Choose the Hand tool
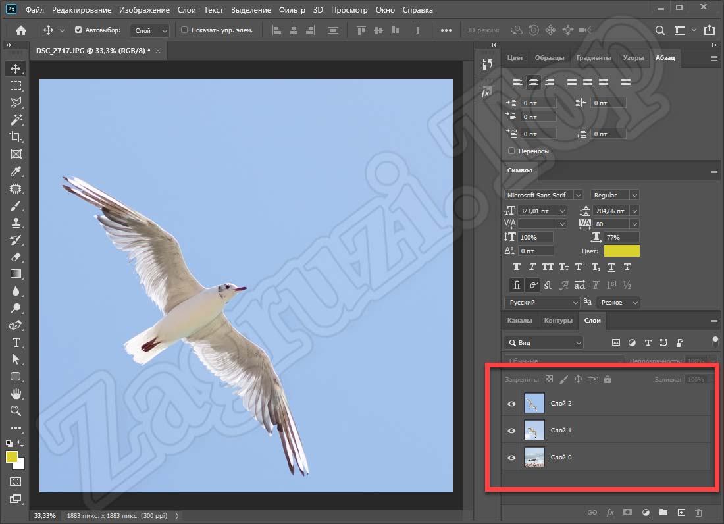 click(x=16, y=394)
